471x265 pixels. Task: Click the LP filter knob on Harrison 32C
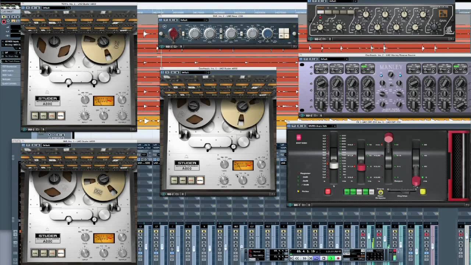[x=339, y=27]
